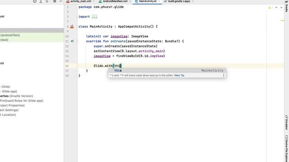Click the override gutter marker on line 11
This screenshot has width=289, height=162.
click(x=72, y=41)
